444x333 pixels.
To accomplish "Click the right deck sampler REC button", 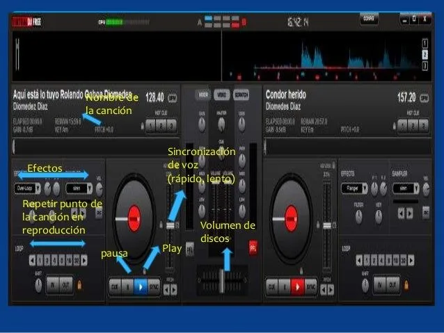I will [x=426, y=213].
